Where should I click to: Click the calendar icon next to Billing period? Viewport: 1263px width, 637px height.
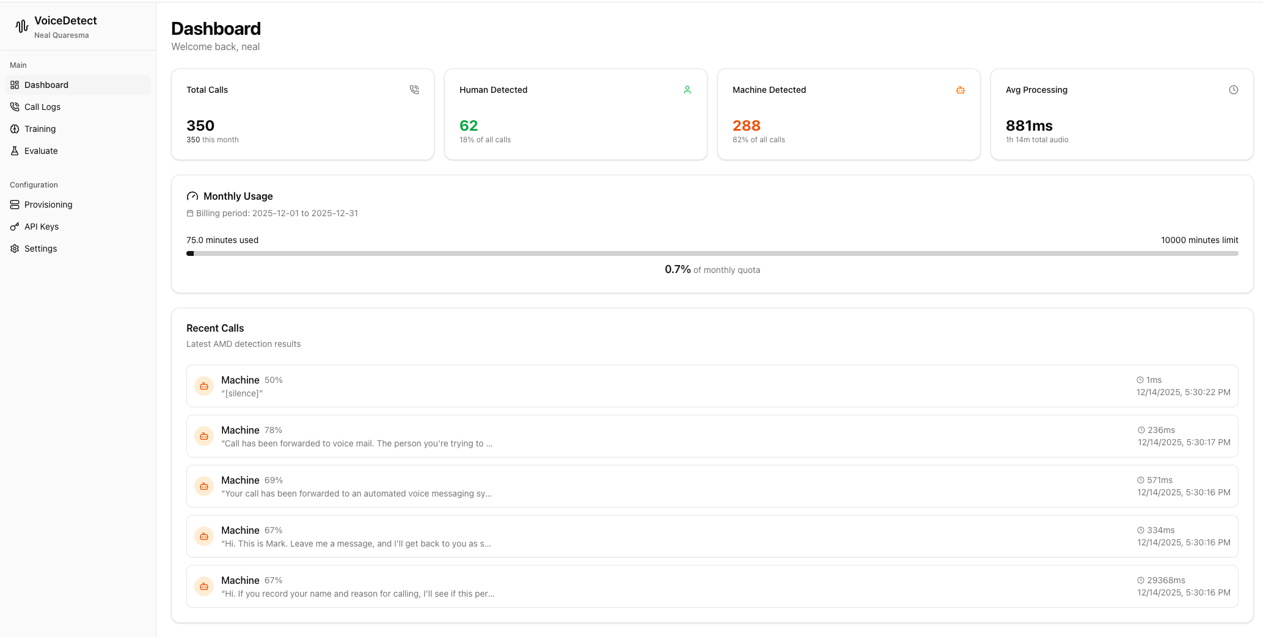pyautogui.click(x=190, y=213)
